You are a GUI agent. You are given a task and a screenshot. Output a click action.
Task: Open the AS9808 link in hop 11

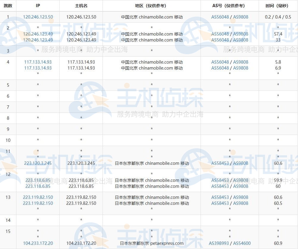(240, 163)
